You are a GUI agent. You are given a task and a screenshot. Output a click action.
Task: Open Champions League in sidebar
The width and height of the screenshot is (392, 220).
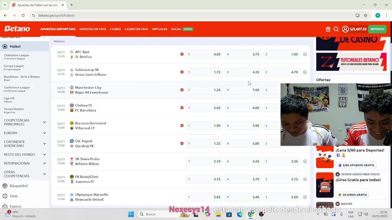17,57
